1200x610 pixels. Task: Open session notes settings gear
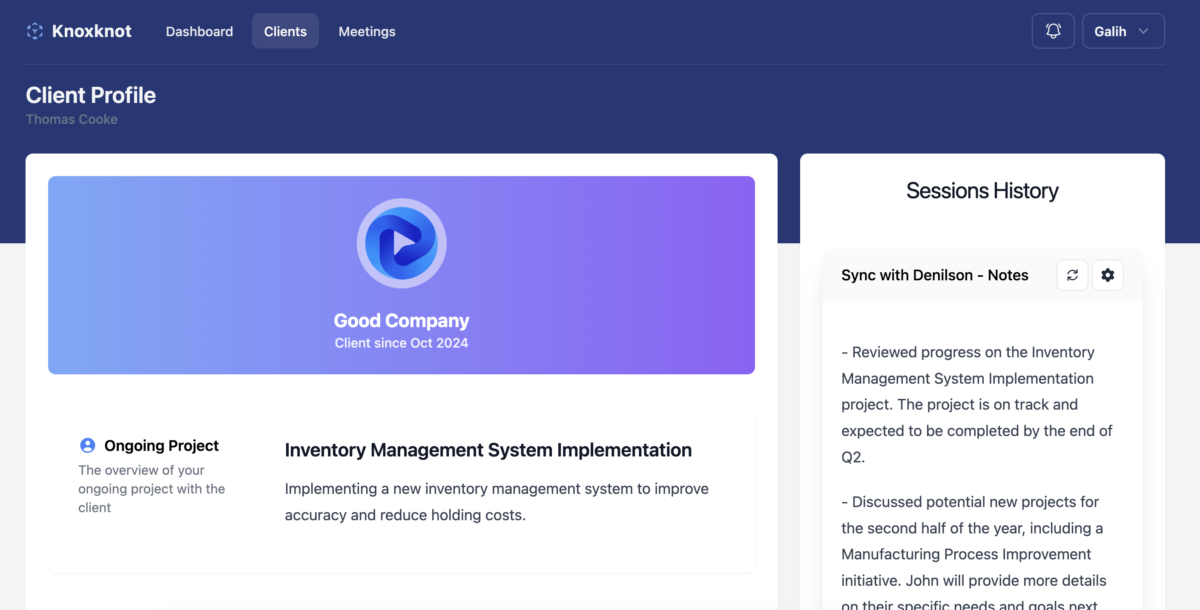coord(1107,275)
